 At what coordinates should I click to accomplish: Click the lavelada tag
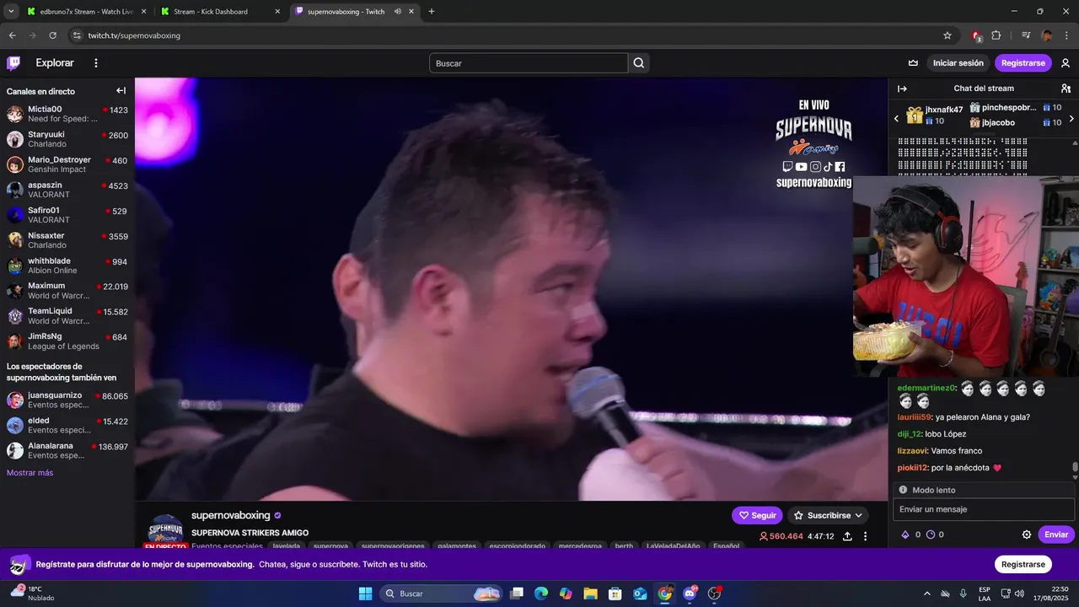[x=287, y=546]
